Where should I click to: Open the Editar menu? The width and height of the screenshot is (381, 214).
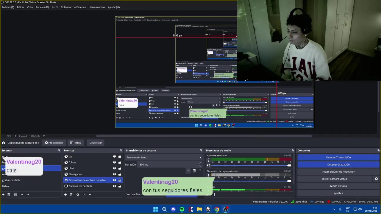(x=21, y=7)
